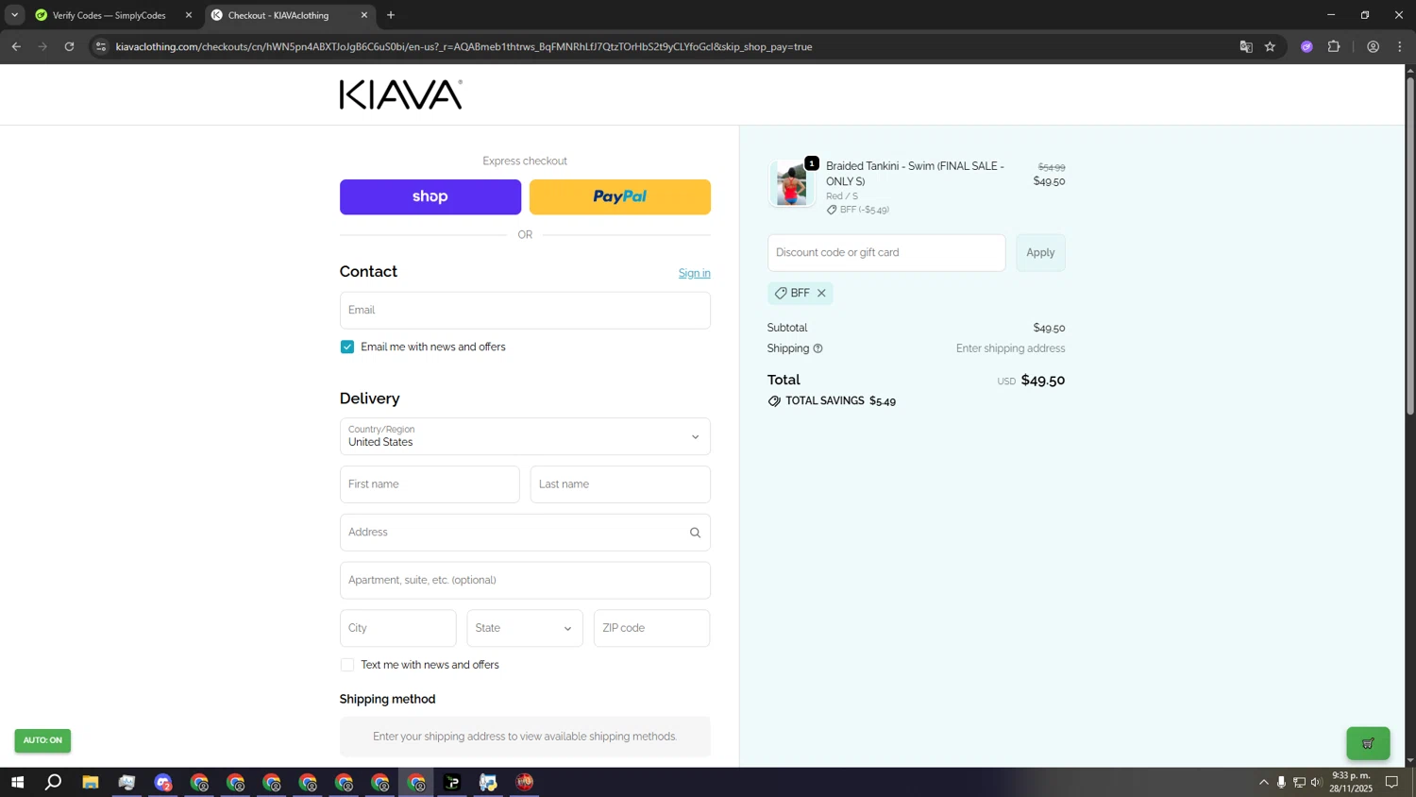Open the Windows Start menu
The height and width of the screenshot is (797, 1416).
(x=17, y=782)
